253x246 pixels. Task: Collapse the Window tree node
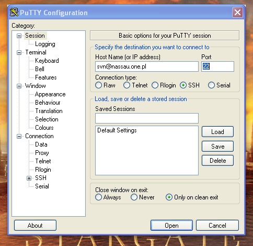point(19,86)
